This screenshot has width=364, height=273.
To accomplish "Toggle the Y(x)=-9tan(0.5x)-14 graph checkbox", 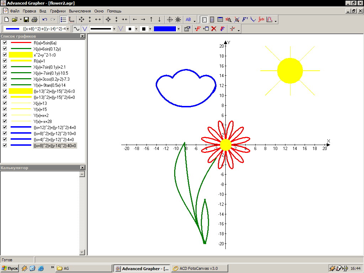I will [x=5, y=85].
